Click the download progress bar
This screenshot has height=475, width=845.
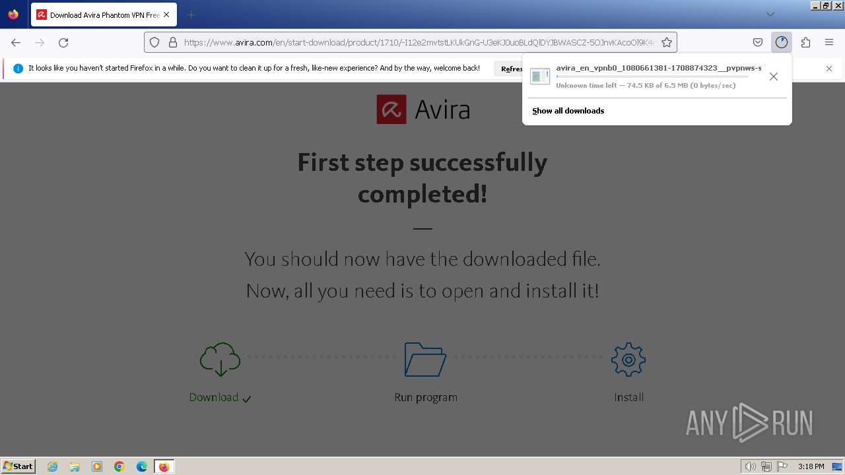point(652,77)
